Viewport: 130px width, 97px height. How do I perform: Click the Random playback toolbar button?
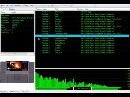tap(52, 6)
